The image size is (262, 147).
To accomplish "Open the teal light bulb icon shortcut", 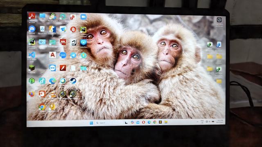I will (84, 56).
